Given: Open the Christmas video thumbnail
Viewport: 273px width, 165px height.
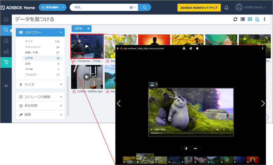Looking at the screenshot, I should point(87,46).
